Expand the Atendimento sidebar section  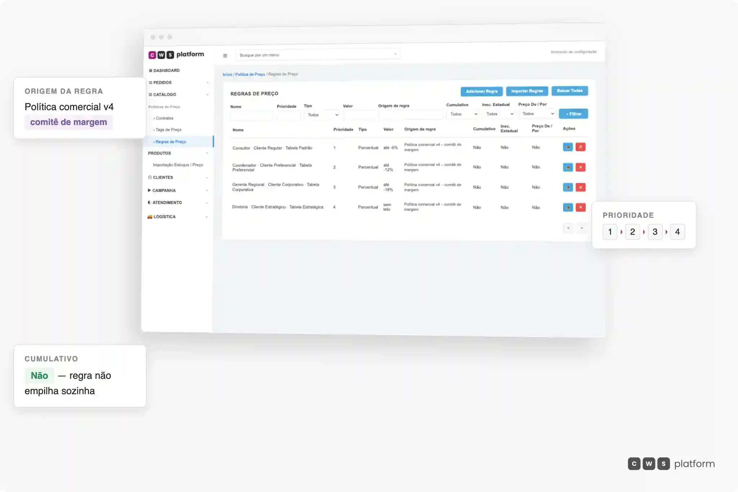point(178,203)
